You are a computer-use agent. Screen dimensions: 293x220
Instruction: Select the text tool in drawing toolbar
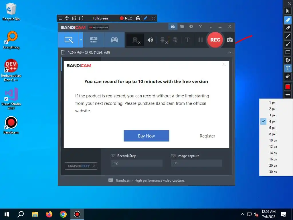[288, 68]
